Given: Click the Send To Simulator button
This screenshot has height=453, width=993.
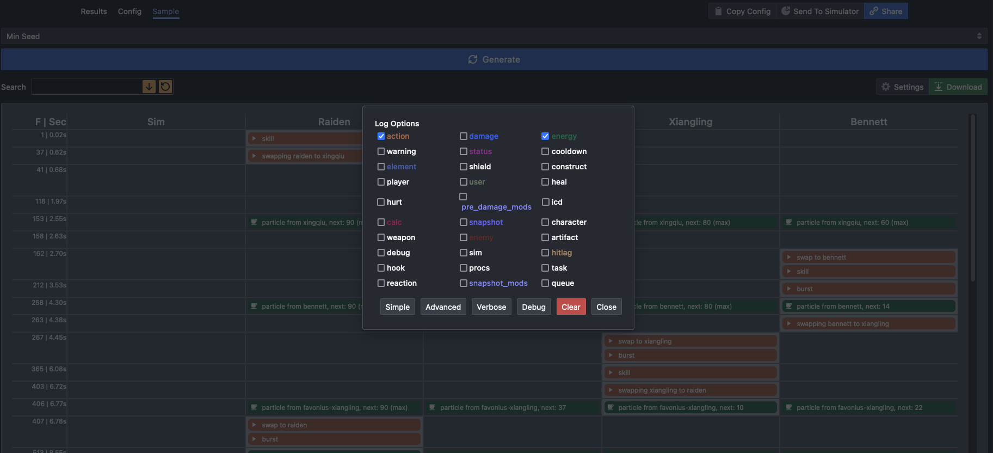Looking at the screenshot, I should 820,11.
